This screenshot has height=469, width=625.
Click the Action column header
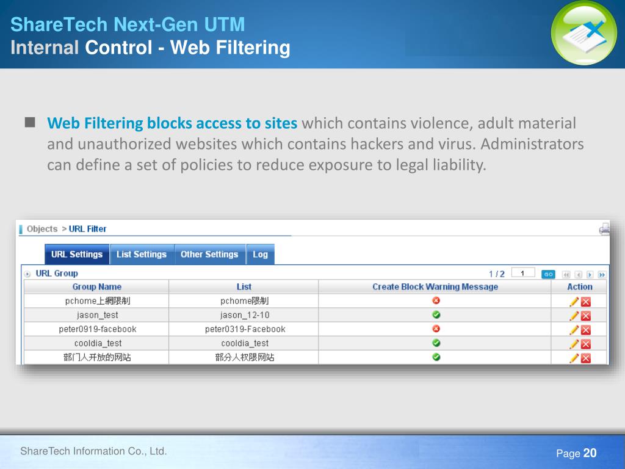point(580,287)
